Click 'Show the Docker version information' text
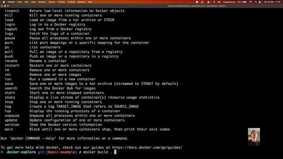 click(66, 125)
